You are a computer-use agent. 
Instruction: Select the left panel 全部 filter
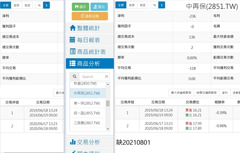[5, 5]
